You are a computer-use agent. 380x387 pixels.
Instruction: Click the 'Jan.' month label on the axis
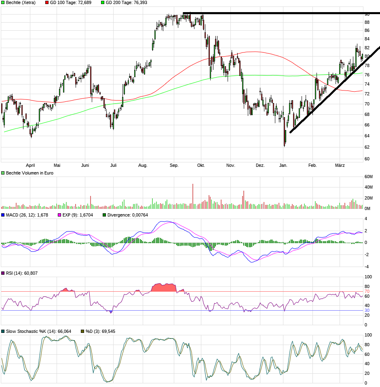click(x=283, y=165)
